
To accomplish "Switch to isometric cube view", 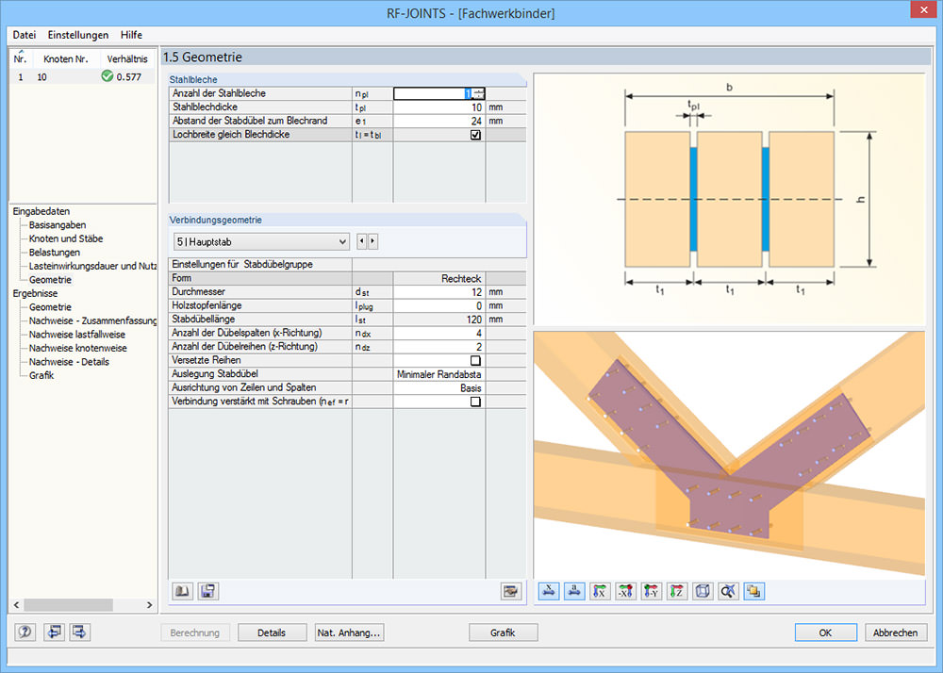I will (x=703, y=591).
